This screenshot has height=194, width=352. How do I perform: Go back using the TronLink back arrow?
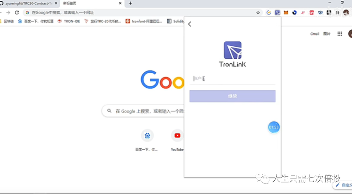(190, 24)
